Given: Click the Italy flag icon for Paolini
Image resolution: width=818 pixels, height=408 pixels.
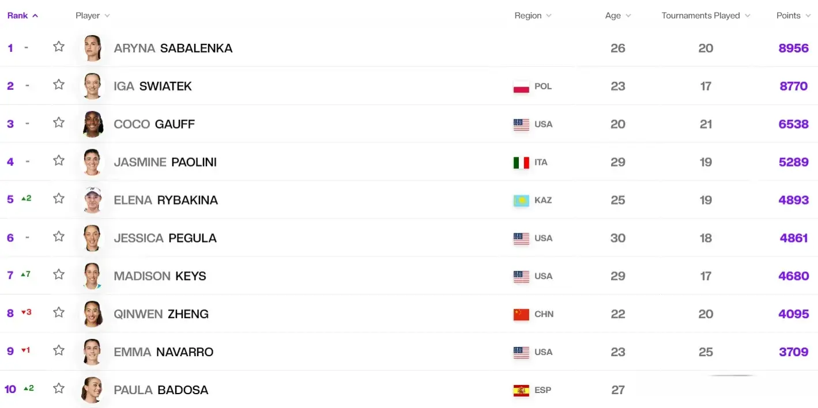Looking at the screenshot, I should [x=521, y=163].
